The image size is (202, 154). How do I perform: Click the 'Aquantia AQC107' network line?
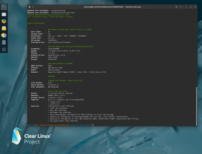click(x=77, y=72)
